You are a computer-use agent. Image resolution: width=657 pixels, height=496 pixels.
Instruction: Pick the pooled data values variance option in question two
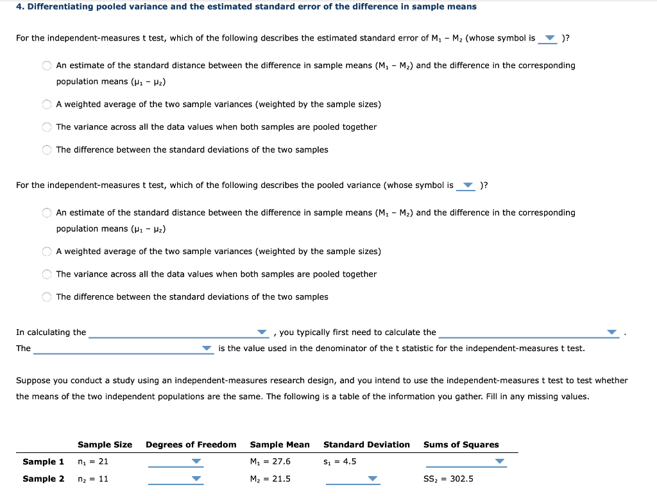[46, 274]
